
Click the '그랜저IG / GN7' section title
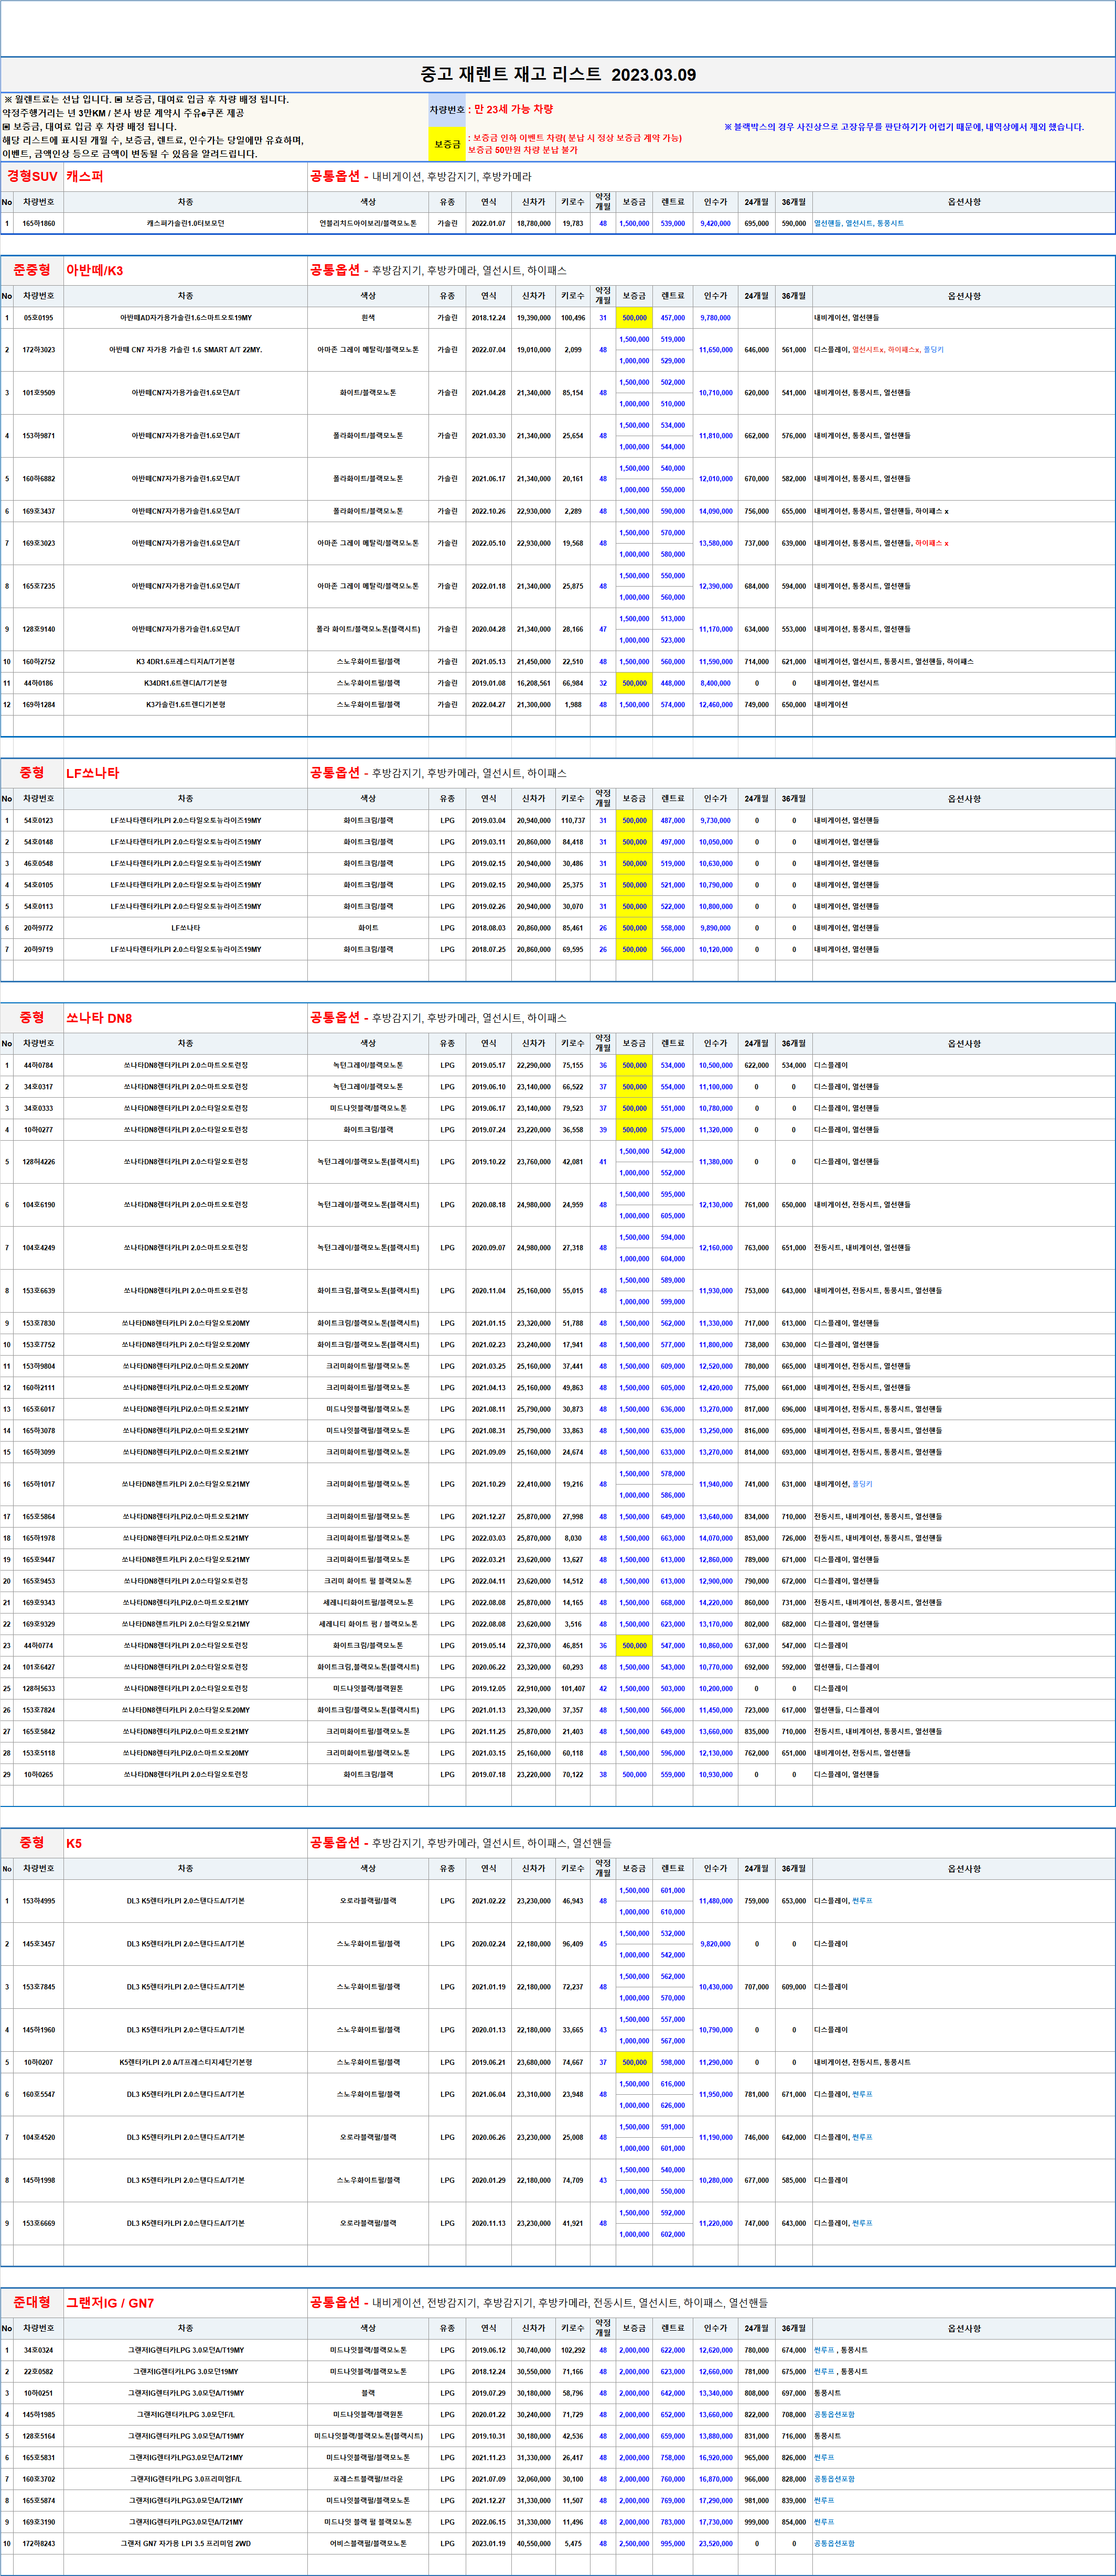tap(110, 2303)
